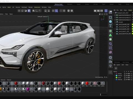The image size is (133, 99).
Task: Open Object Manager's Object menu
Action: (x=130, y=10)
